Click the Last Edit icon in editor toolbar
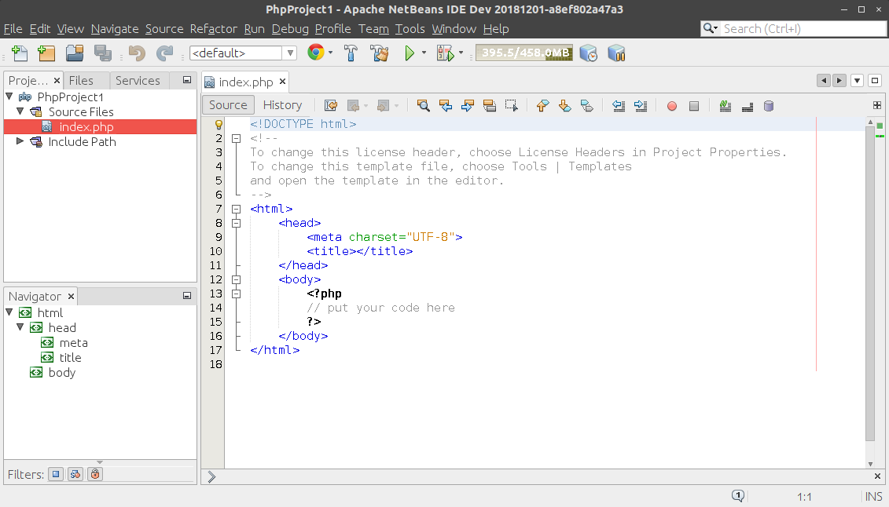The image size is (889, 507). 331,105
